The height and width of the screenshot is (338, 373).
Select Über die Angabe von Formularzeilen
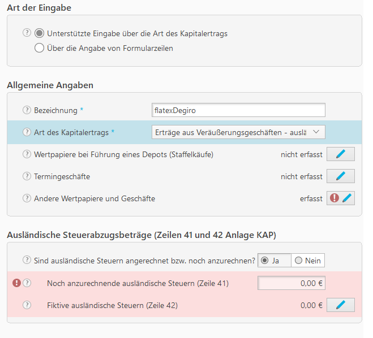coord(39,48)
